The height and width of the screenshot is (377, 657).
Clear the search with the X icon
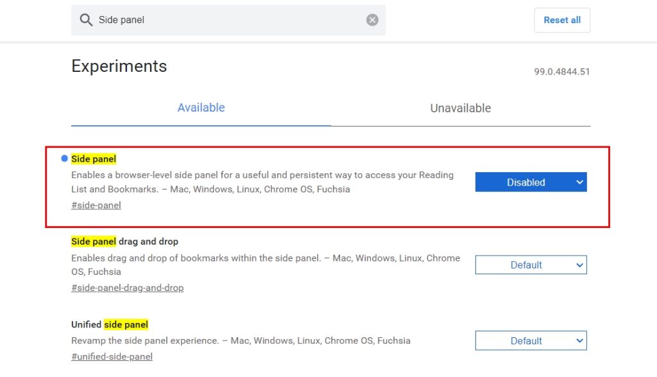(372, 20)
